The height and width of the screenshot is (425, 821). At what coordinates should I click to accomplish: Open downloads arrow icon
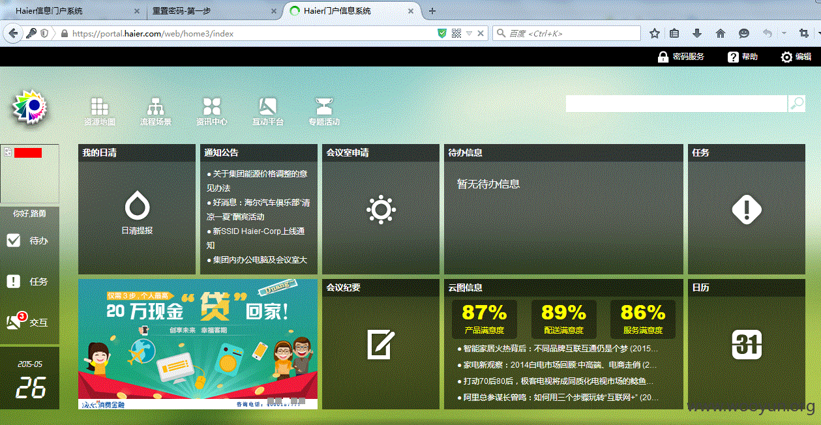pos(697,33)
